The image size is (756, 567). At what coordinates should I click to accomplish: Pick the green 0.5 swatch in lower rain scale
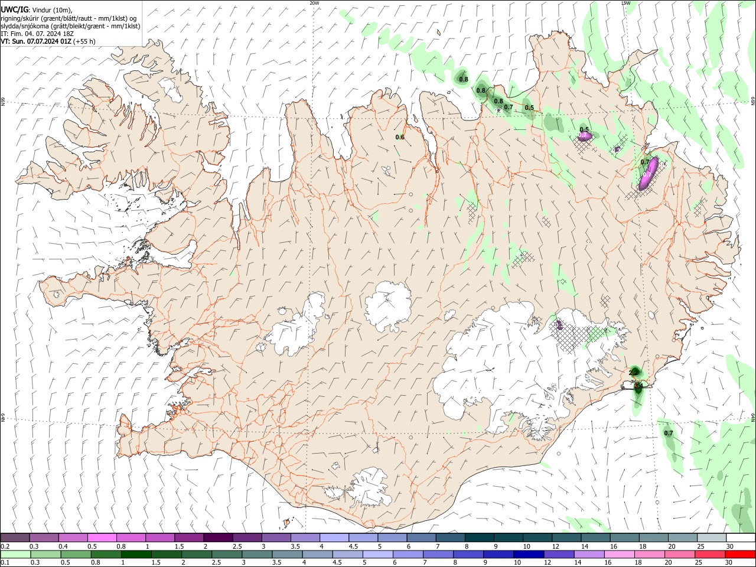(76, 554)
